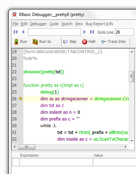136x174 pixels.
Task: Click the Trace Into toolbar button
Action: pyautogui.click(x=113, y=42)
